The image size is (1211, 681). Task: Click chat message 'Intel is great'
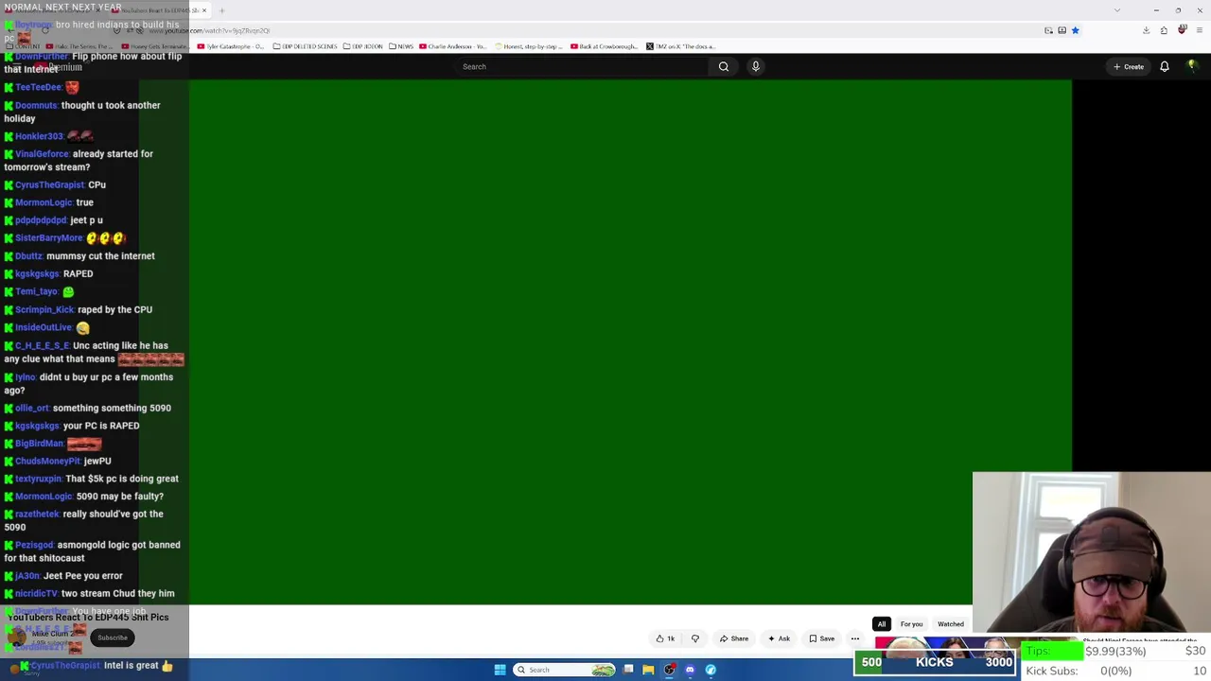pyautogui.click(x=131, y=665)
